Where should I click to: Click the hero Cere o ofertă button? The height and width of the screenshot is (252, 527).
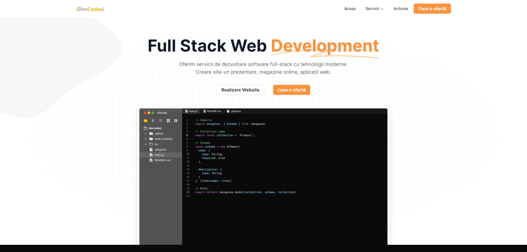(291, 90)
